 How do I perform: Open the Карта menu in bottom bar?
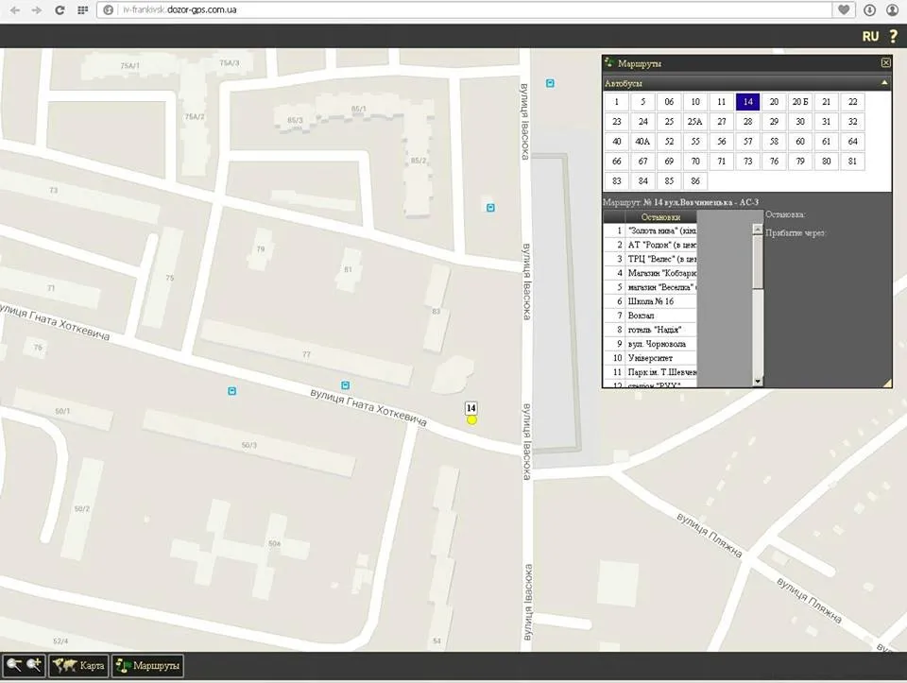coord(78,666)
